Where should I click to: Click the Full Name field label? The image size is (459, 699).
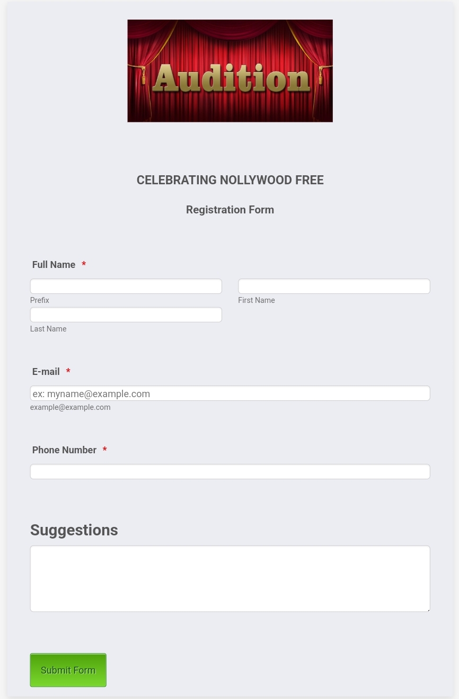54,265
